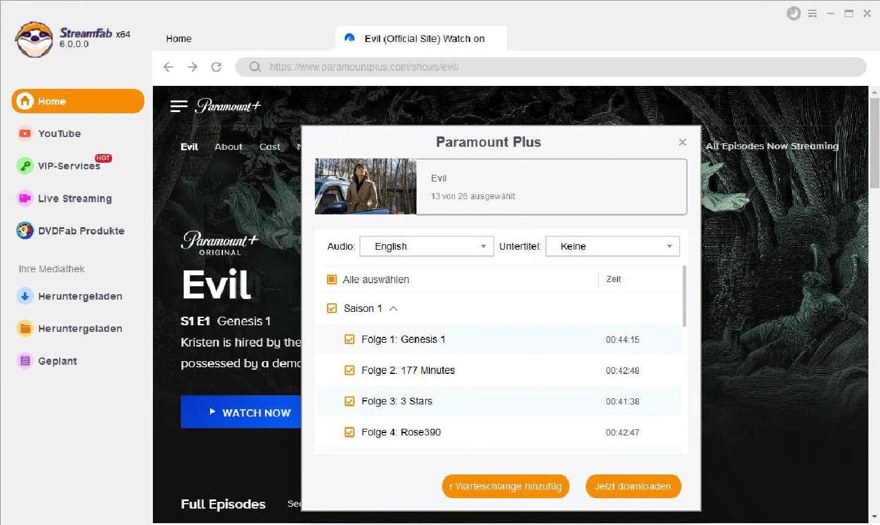The image size is (880, 525).
Task: Open YouTube in the sidebar
Action: pyautogui.click(x=59, y=133)
